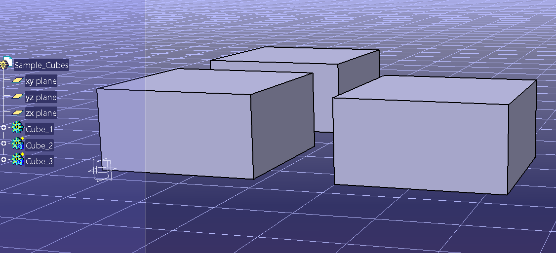Select Cube_3 in the tree

click(x=40, y=162)
